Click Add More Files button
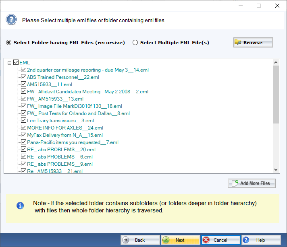The width and height of the screenshot is (287, 247). click(252, 183)
